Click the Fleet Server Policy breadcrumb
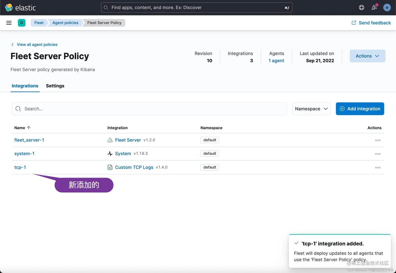Screen dimensions: 396x273 [104, 23]
